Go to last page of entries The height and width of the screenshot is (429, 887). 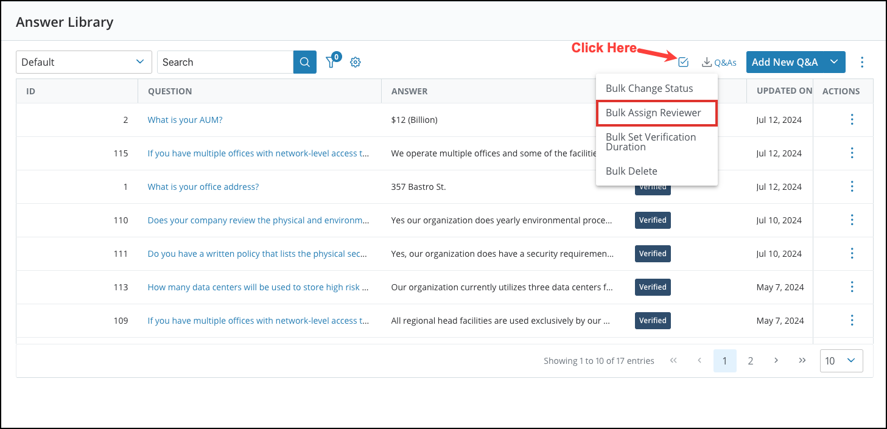pos(802,360)
